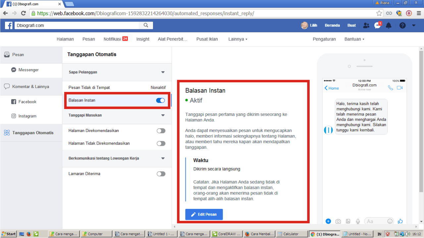This screenshot has width=424, height=238.
Task: Click the thumbs-up like icon in preview
Action: pos(400,221)
